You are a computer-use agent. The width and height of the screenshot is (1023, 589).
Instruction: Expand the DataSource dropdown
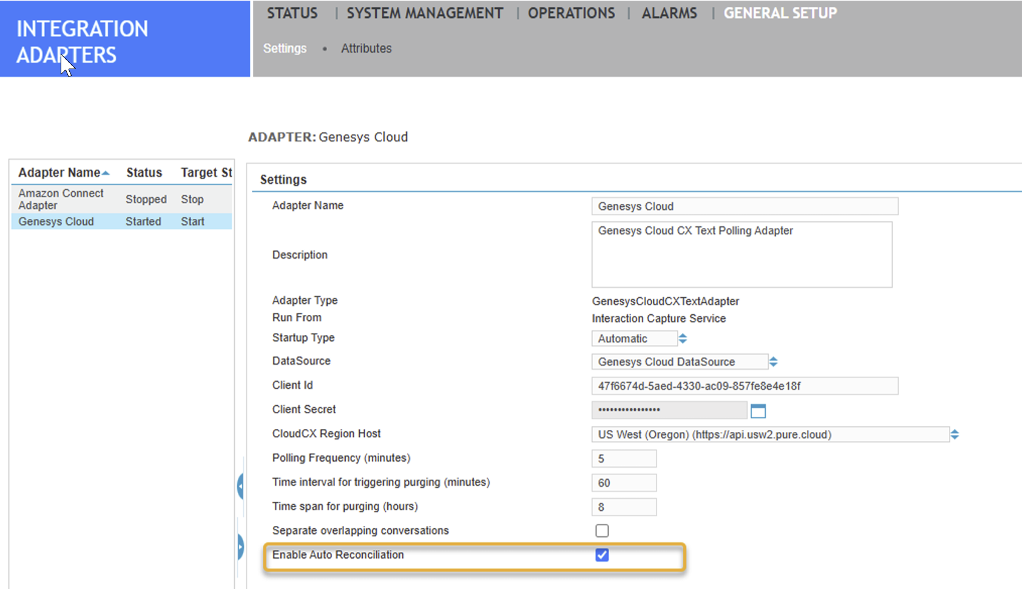tap(773, 362)
